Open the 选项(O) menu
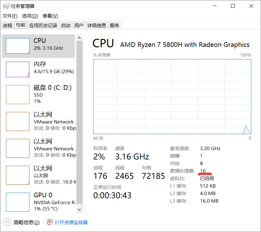261x232 pixels. coord(30,16)
